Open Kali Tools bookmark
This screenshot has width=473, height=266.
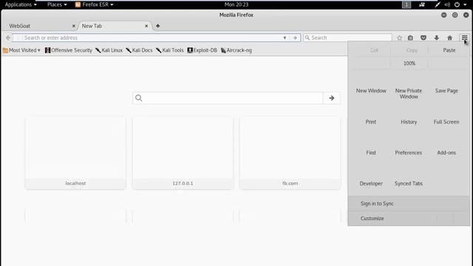(170, 50)
